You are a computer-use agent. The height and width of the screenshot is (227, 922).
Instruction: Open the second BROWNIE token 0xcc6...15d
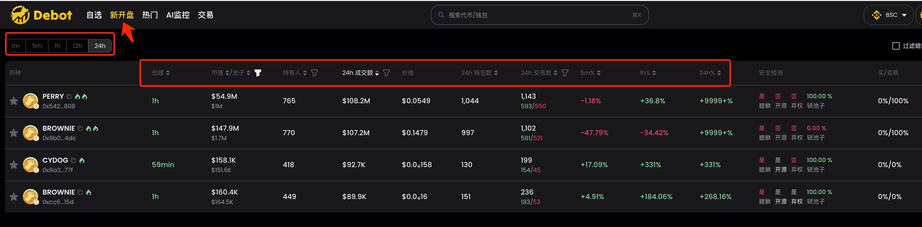tap(58, 192)
